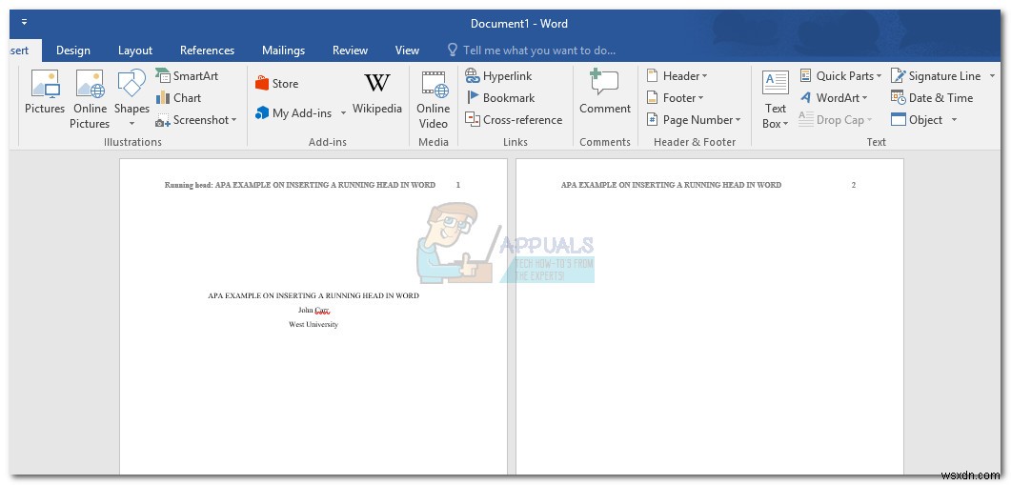
Task: Open the Mailings tab
Action: [284, 51]
